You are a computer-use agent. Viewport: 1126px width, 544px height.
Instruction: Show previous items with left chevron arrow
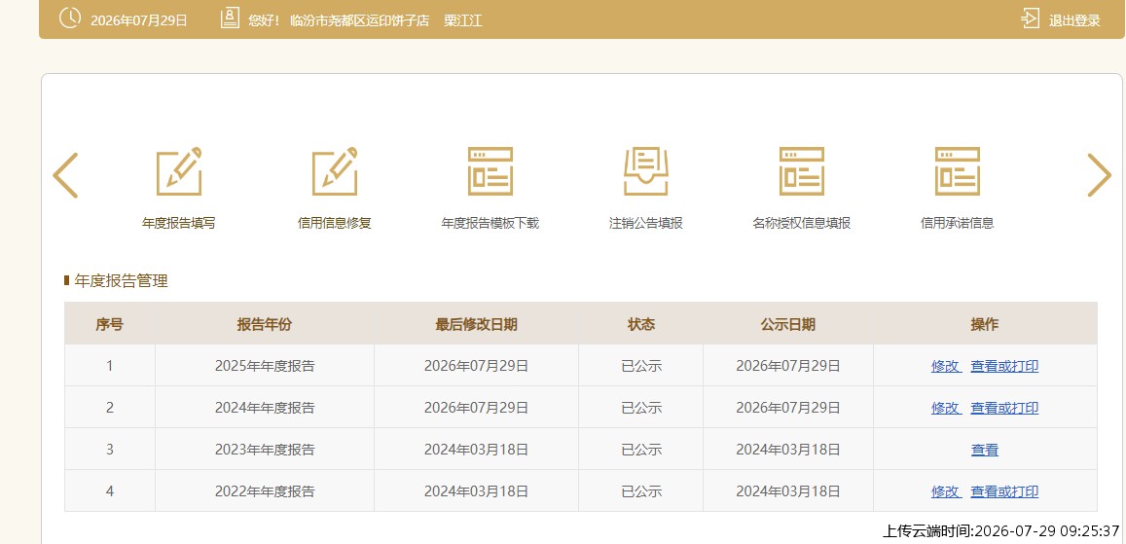65,175
